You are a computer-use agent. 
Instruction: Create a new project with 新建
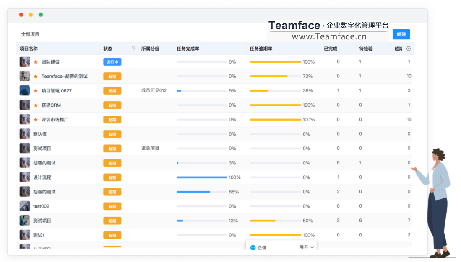(x=401, y=34)
